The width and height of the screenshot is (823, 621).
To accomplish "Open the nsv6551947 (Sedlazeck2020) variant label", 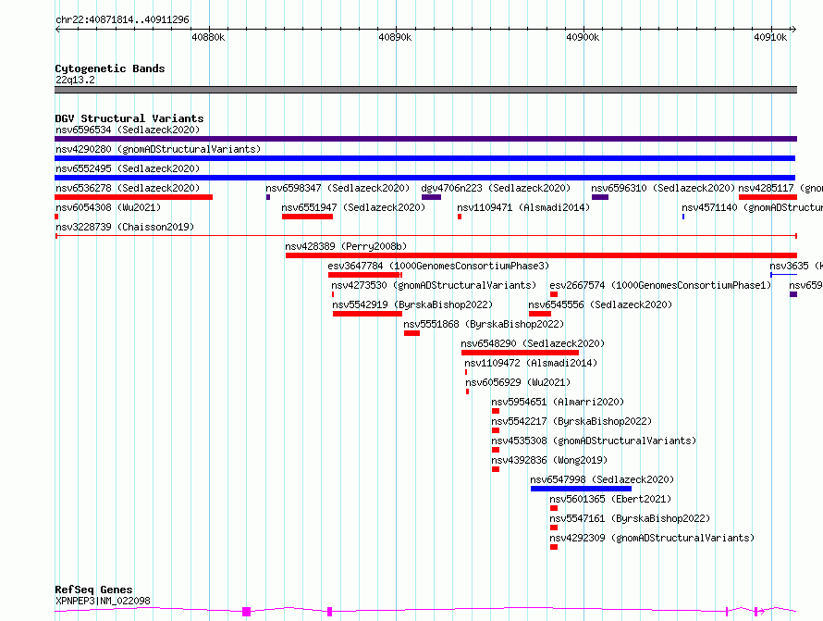I will pyautogui.click(x=353, y=207).
